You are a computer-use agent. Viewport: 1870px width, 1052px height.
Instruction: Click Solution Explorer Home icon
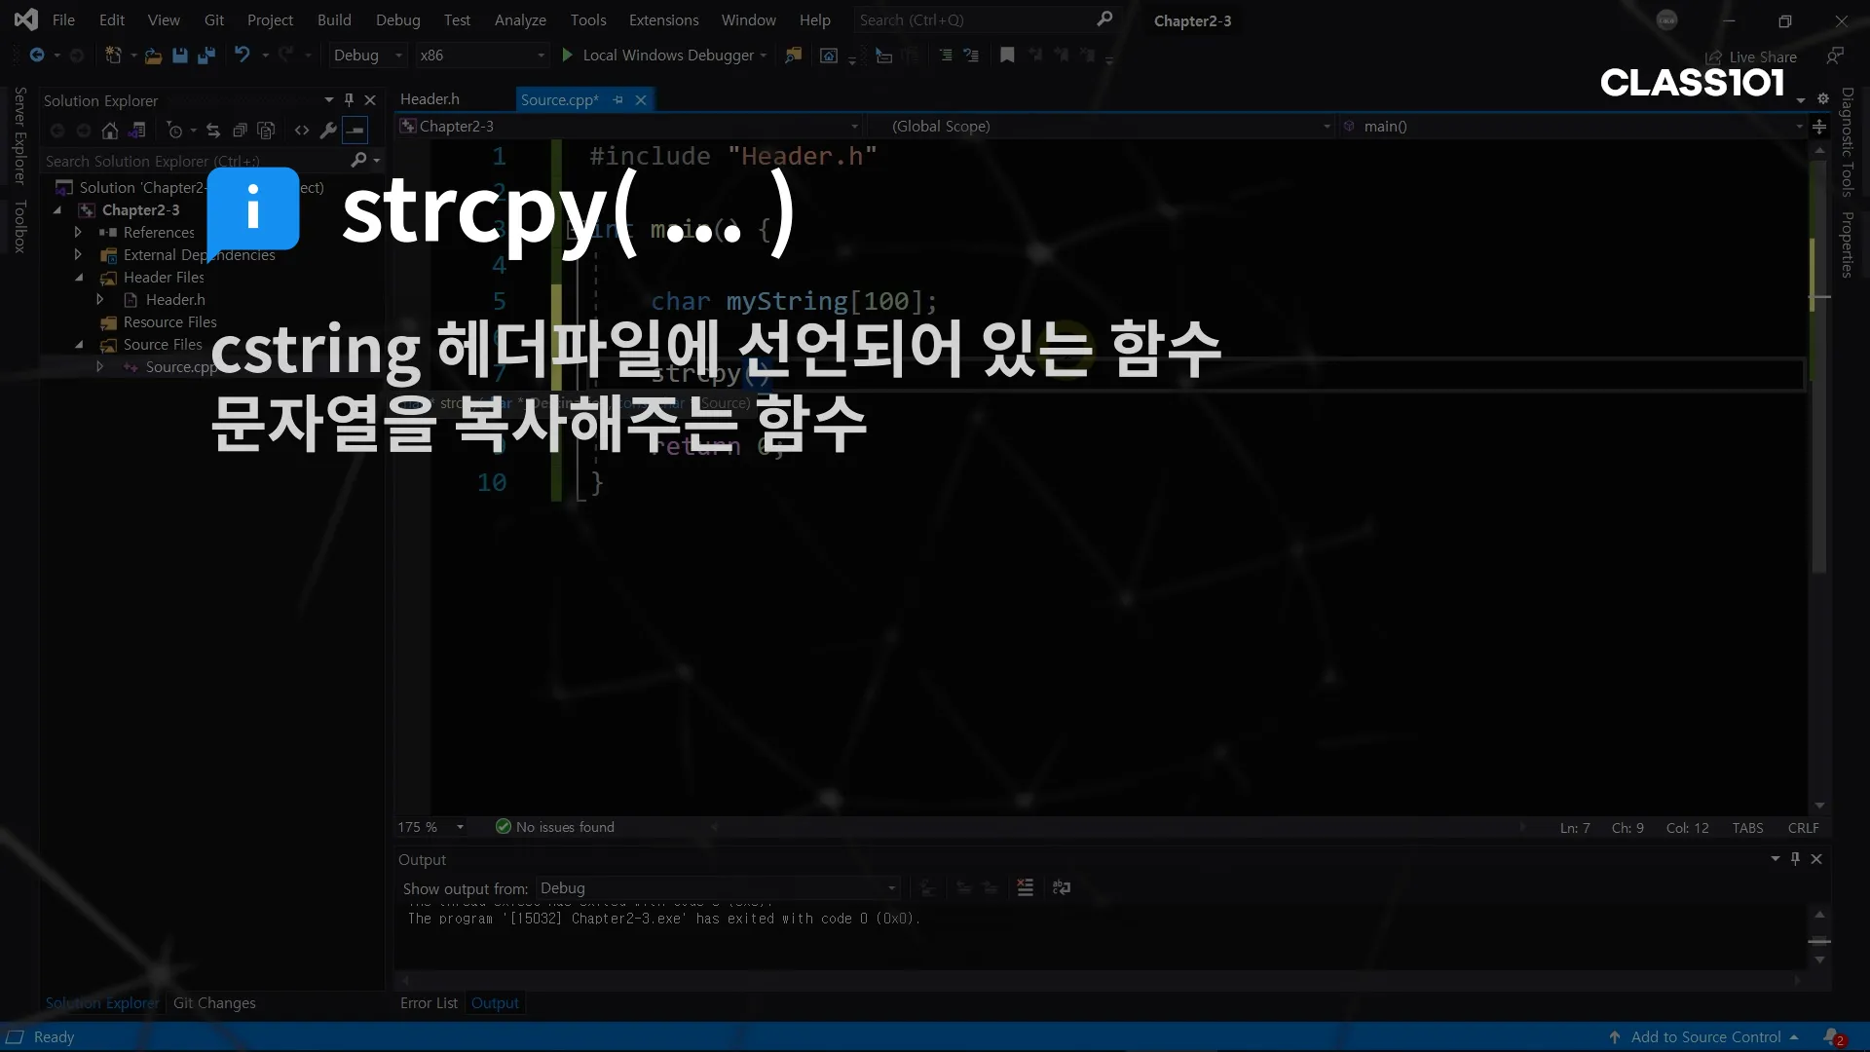click(110, 131)
